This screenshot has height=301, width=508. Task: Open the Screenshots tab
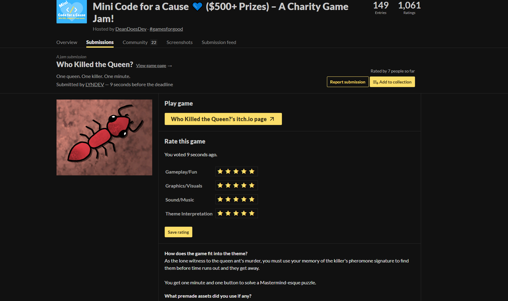point(180,42)
